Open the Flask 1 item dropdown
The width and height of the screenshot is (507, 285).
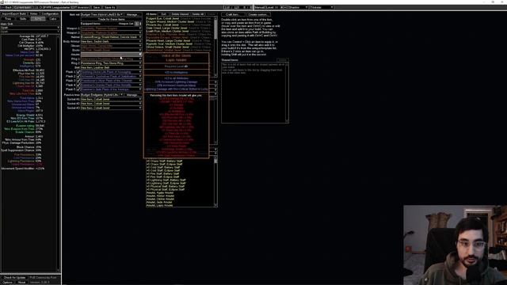coord(111,72)
